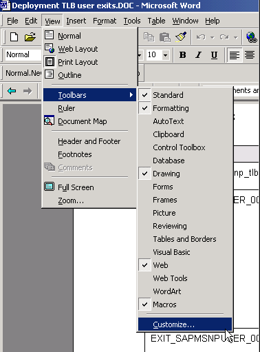Enable the Picture toolbar
The image size is (260, 352).
tap(185, 213)
